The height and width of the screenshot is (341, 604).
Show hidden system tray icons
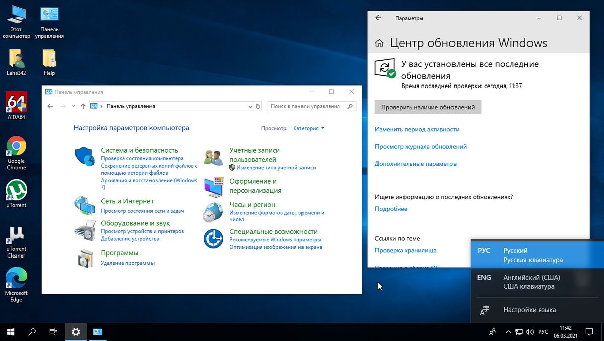(508, 332)
